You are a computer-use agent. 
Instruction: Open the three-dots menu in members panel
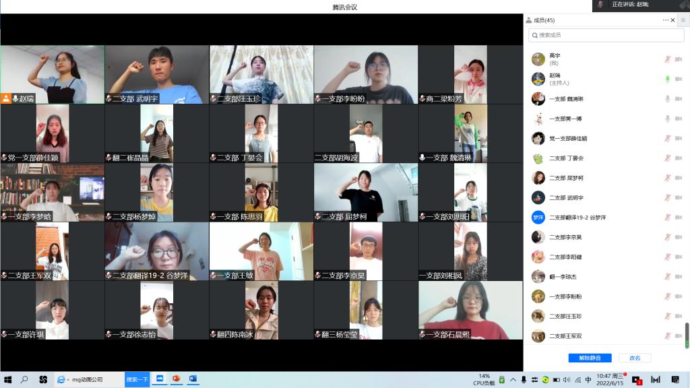click(666, 20)
